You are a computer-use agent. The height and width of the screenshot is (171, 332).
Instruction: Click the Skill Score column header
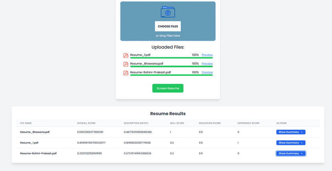click(x=177, y=123)
